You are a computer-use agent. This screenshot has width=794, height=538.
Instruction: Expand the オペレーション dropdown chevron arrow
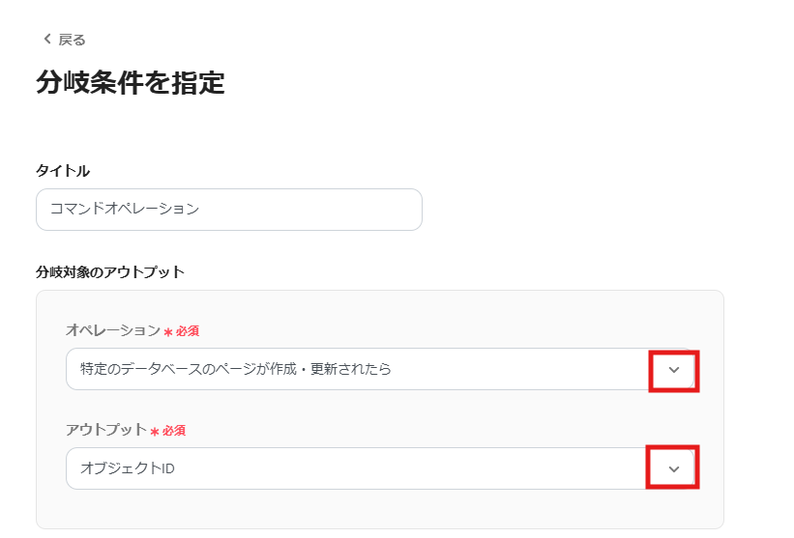pos(674,370)
